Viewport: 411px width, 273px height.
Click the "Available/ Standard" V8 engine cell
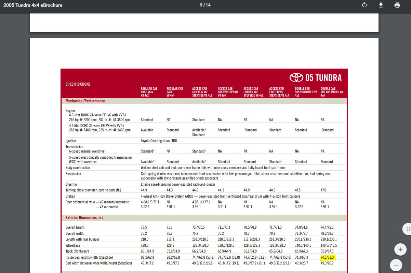click(x=199, y=132)
